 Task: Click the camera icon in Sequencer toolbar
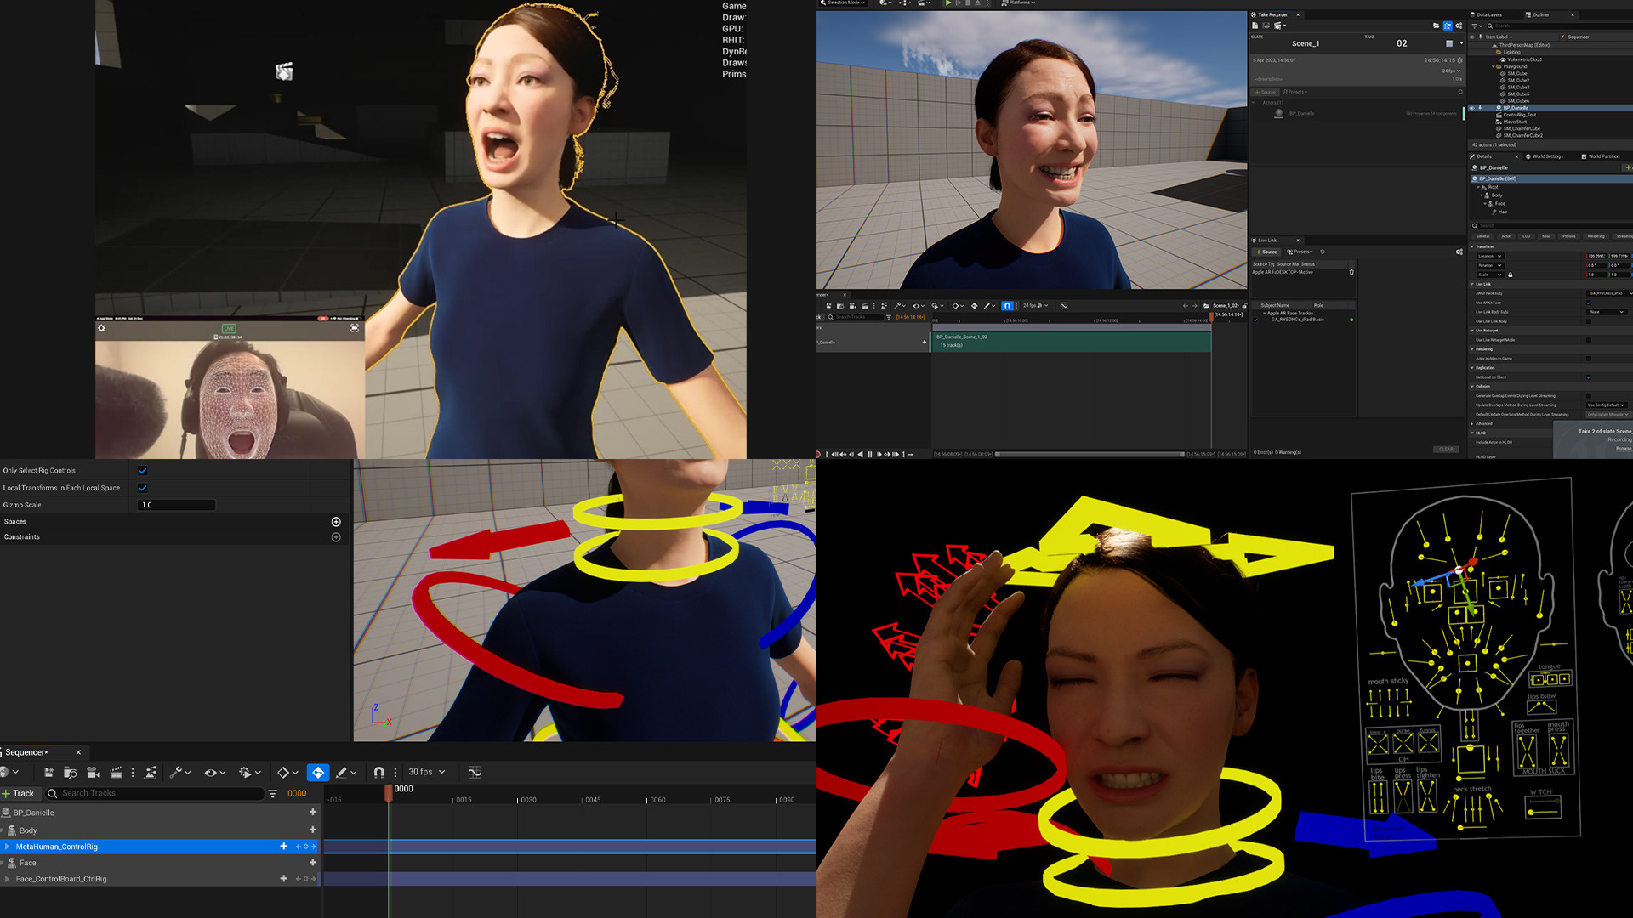pos(94,772)
